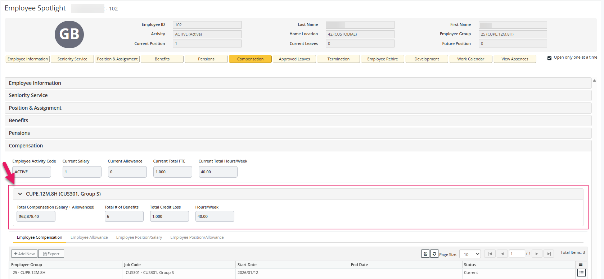Click the Total Compensation $62,878.40 field
Viewport: 604px width, 279px height.
[36, 216]
